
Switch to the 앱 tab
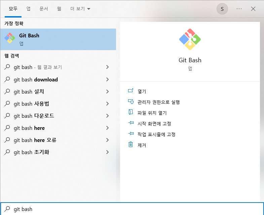tap(28, 9)
